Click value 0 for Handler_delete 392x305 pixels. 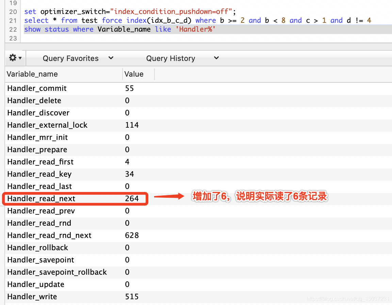tap(127, 100)
